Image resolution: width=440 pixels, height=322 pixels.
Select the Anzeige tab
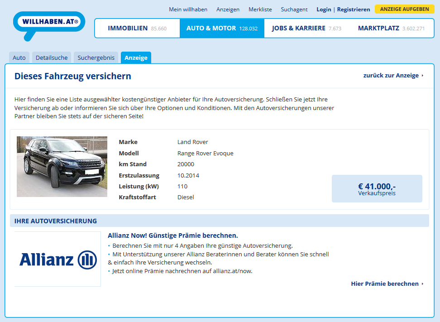[136, 58]
